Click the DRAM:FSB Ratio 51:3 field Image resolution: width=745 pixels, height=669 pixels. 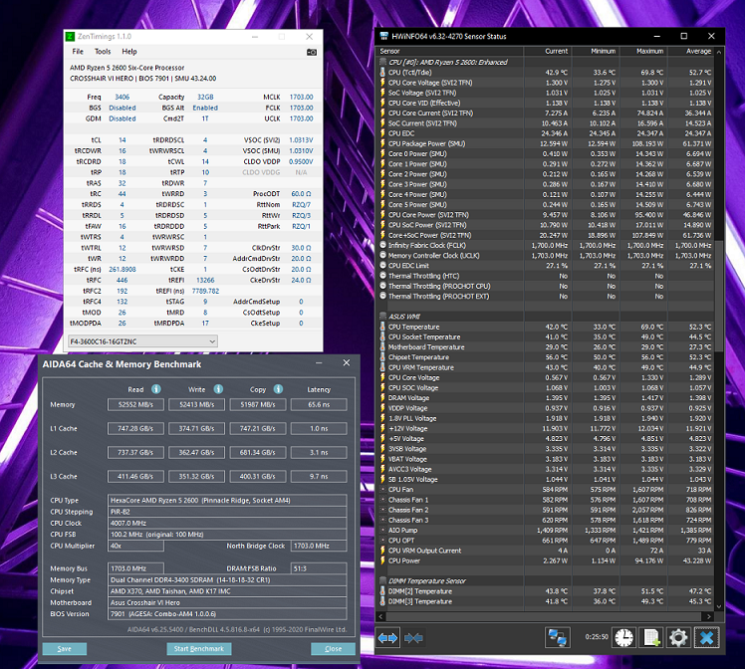(319, 568)
